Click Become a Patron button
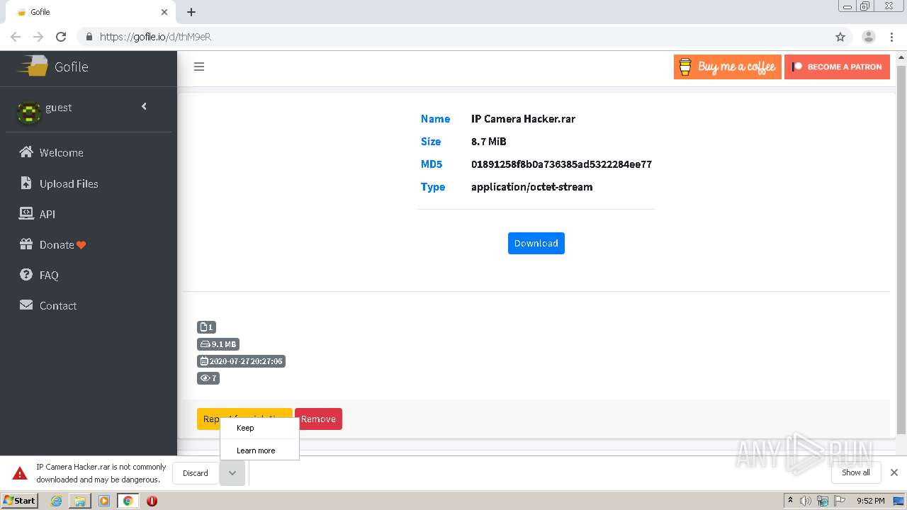The image size is (907, 510). click(x=837, y=67)
